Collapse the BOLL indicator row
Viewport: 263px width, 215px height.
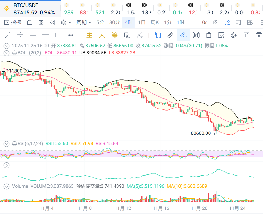7,53
